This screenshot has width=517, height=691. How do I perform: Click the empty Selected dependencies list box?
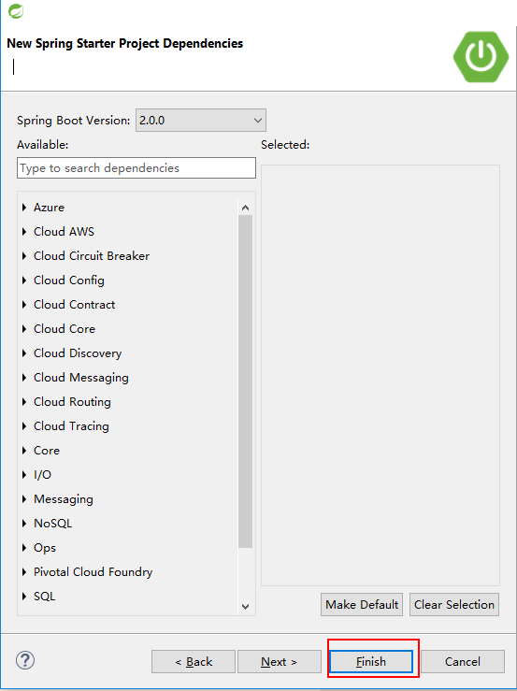click(x=381, y=376)
